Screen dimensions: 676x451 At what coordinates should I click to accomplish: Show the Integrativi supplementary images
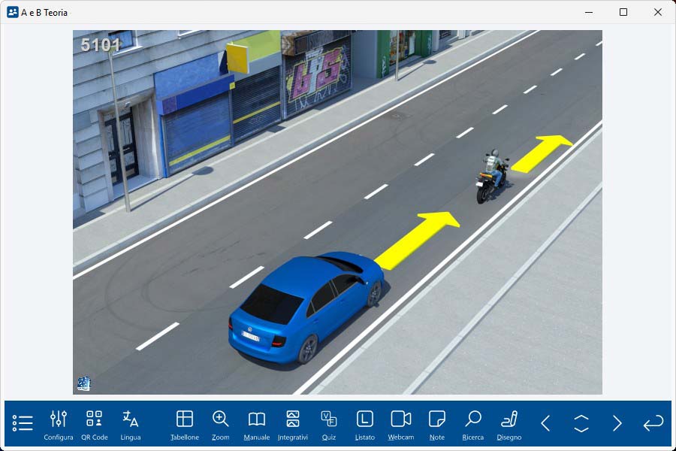tap(293, 425)
